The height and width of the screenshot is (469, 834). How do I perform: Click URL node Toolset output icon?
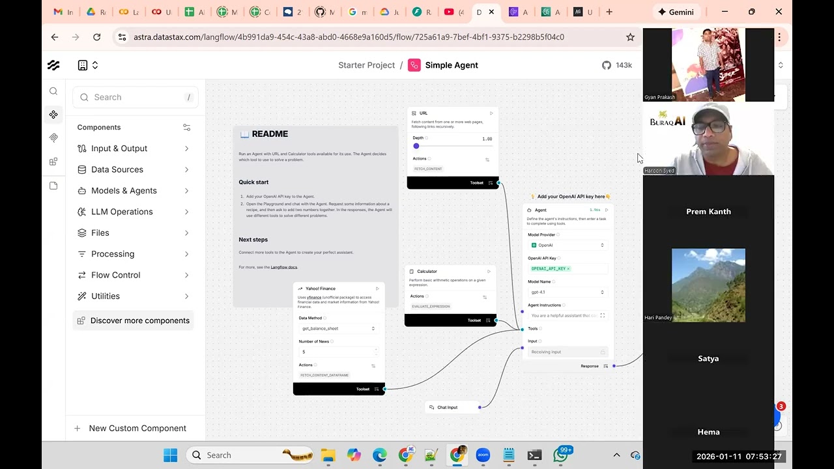491,183
